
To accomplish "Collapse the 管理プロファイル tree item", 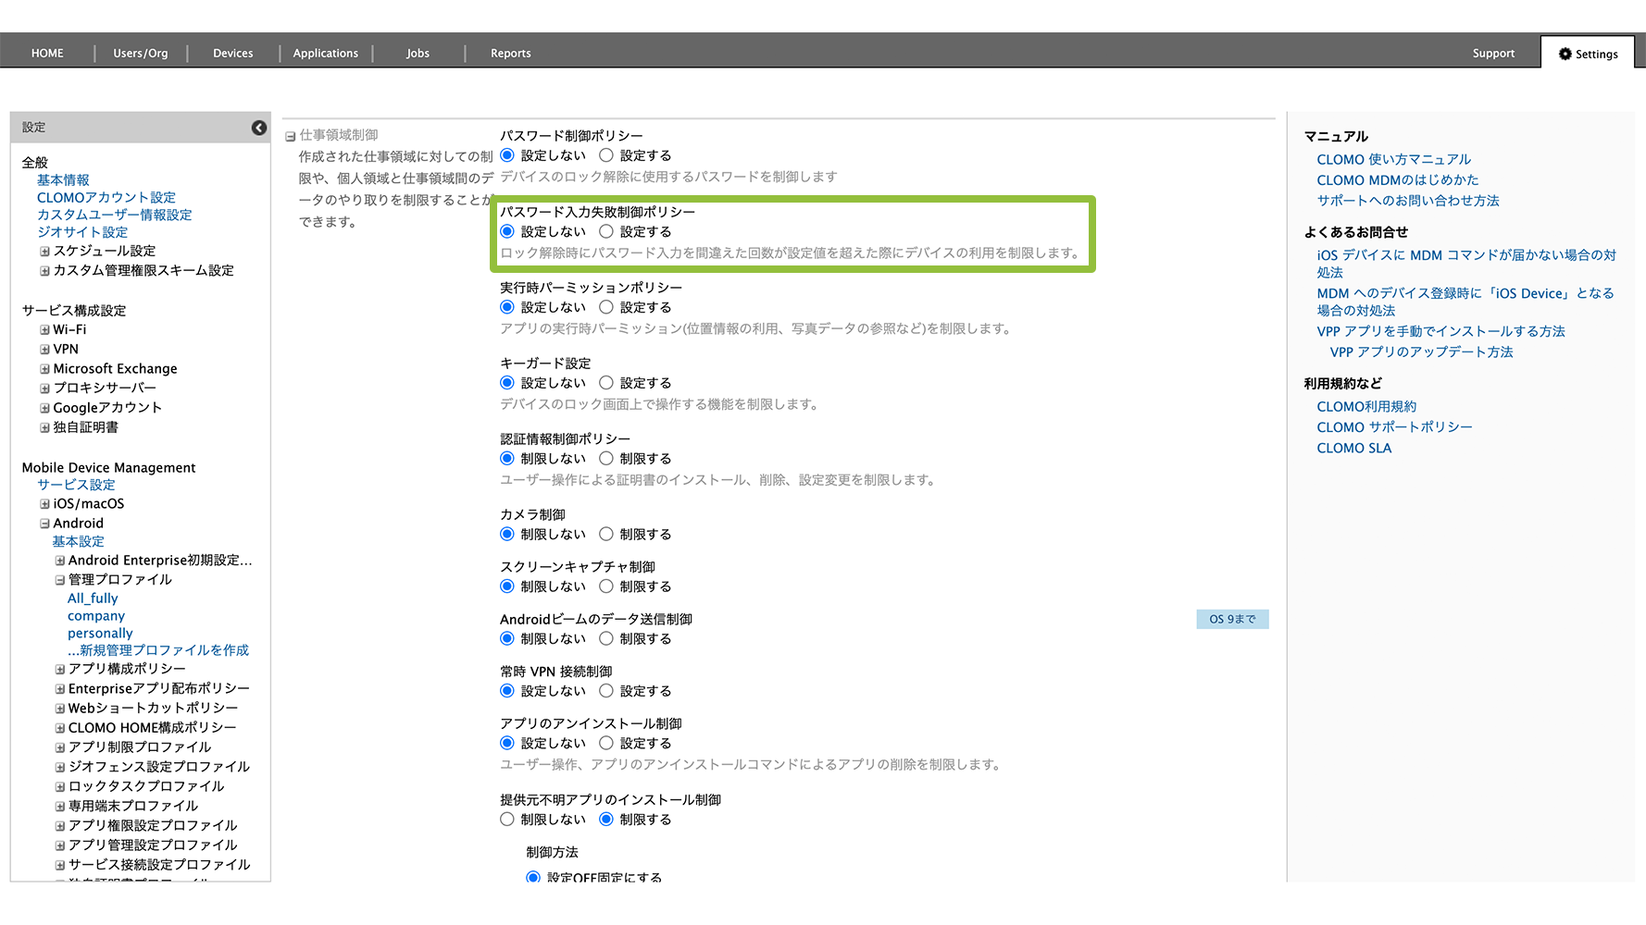I will [x=59, y=580].
